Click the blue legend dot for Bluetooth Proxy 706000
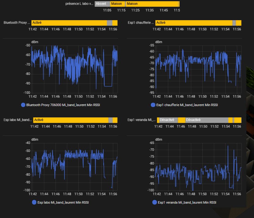The image size is (254, 218). (23, 105)
